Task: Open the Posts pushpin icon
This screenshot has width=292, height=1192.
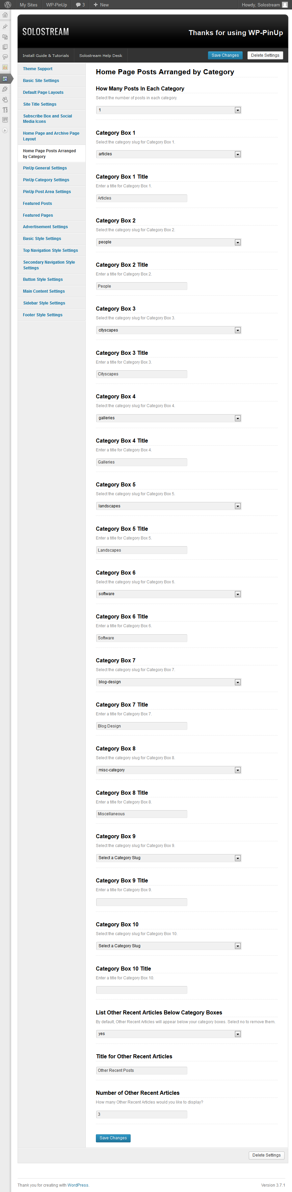Action: tap(5, 26)
